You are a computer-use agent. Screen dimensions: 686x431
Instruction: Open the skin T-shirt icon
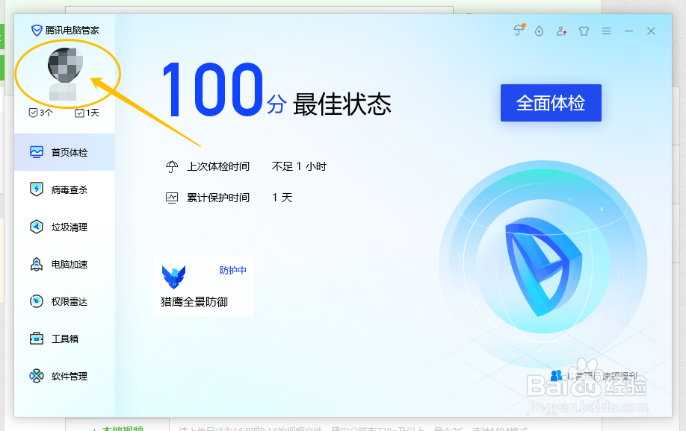[584, 31]
